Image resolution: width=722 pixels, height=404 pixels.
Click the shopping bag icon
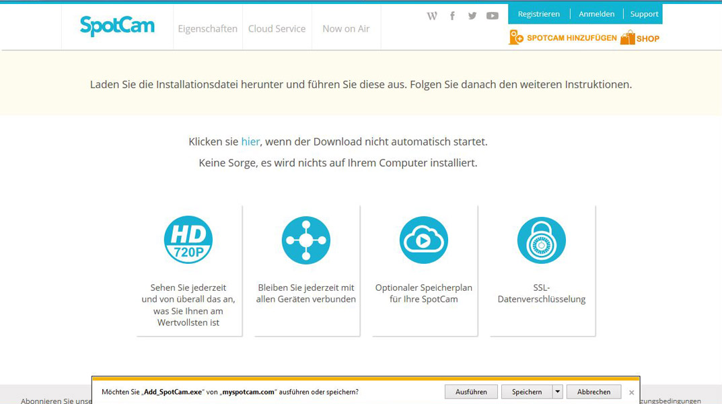pyautogui.click(x=627, y=37)
